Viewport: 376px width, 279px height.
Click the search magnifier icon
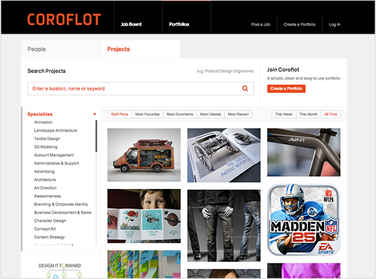pyautogui.click(x=245, y=89)
